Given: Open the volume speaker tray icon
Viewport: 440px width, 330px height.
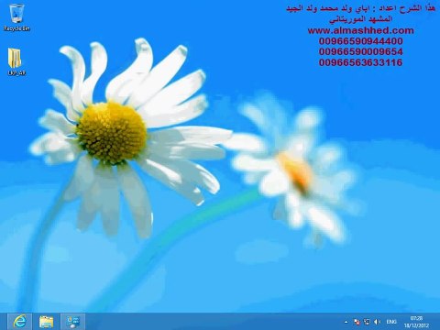Looking at the screenshot, I should point(378,322).
